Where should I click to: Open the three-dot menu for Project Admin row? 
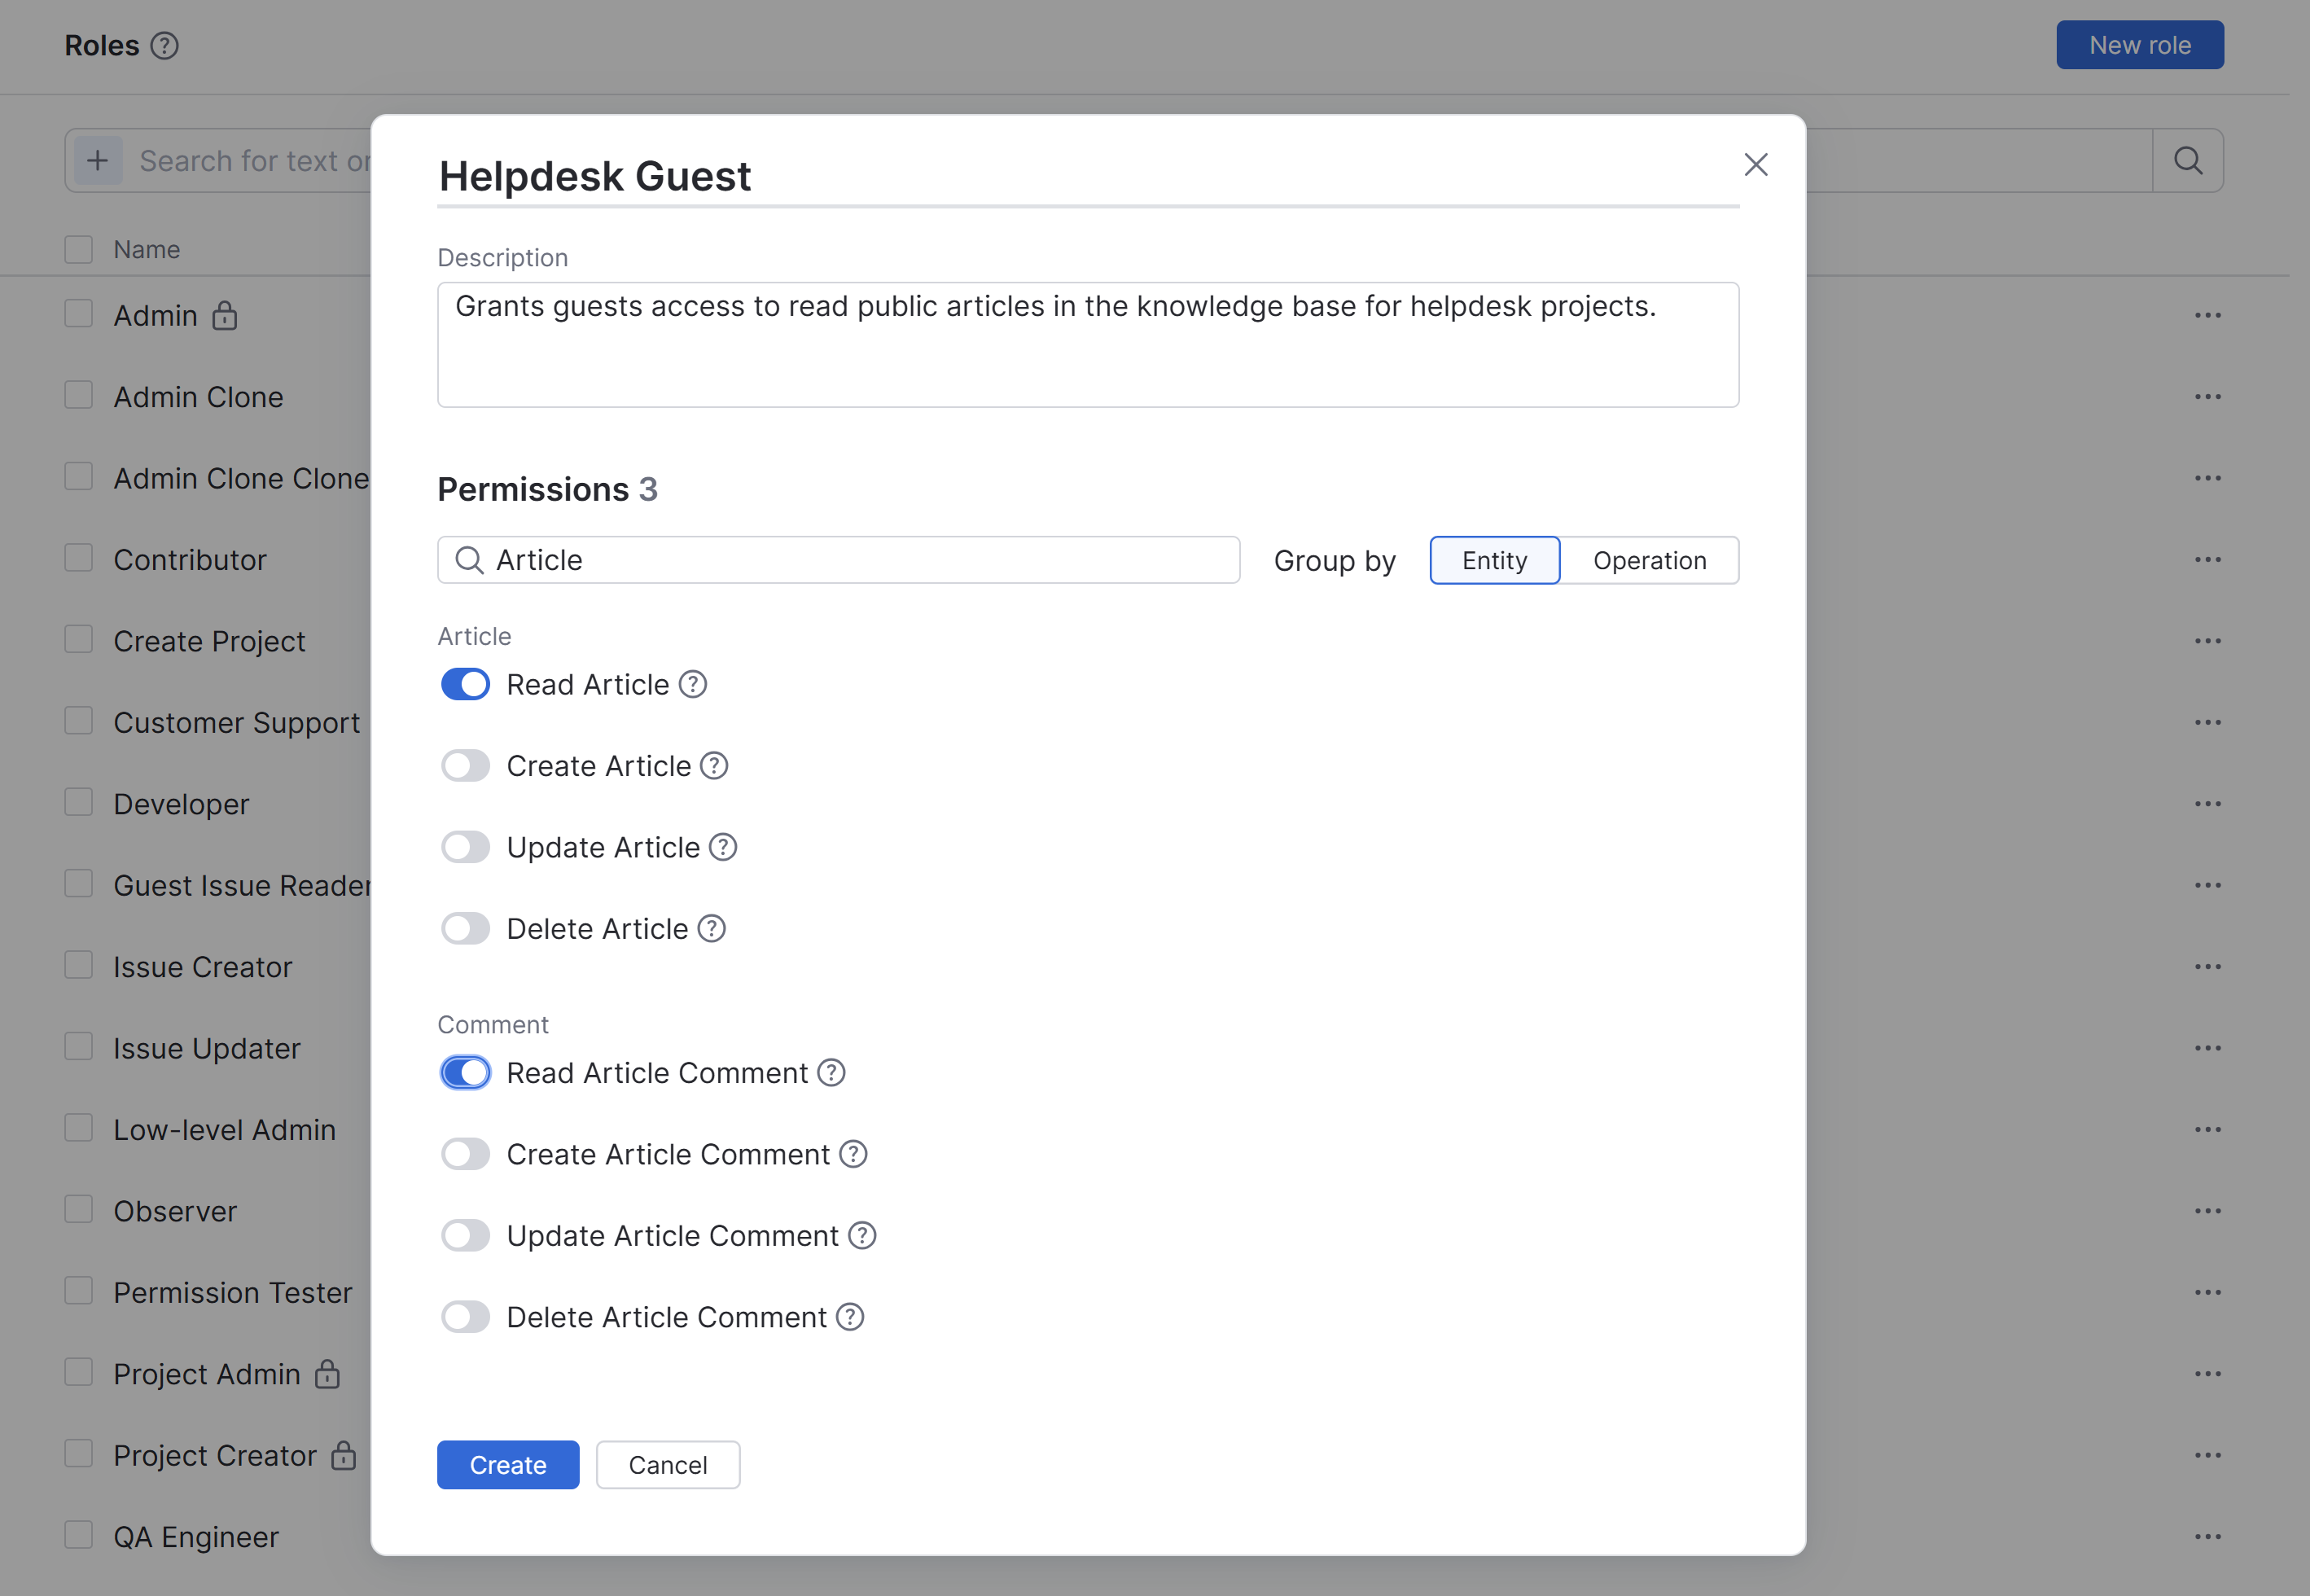tap(2208, 1374)
